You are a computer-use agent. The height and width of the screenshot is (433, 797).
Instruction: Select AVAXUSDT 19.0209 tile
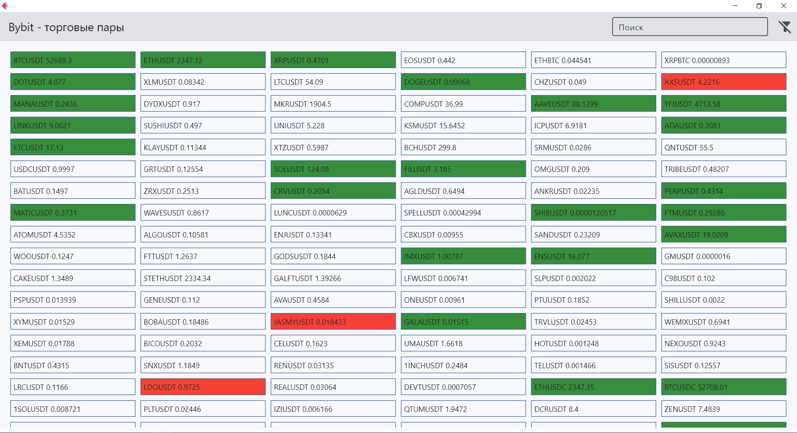[x=724, y=235]
